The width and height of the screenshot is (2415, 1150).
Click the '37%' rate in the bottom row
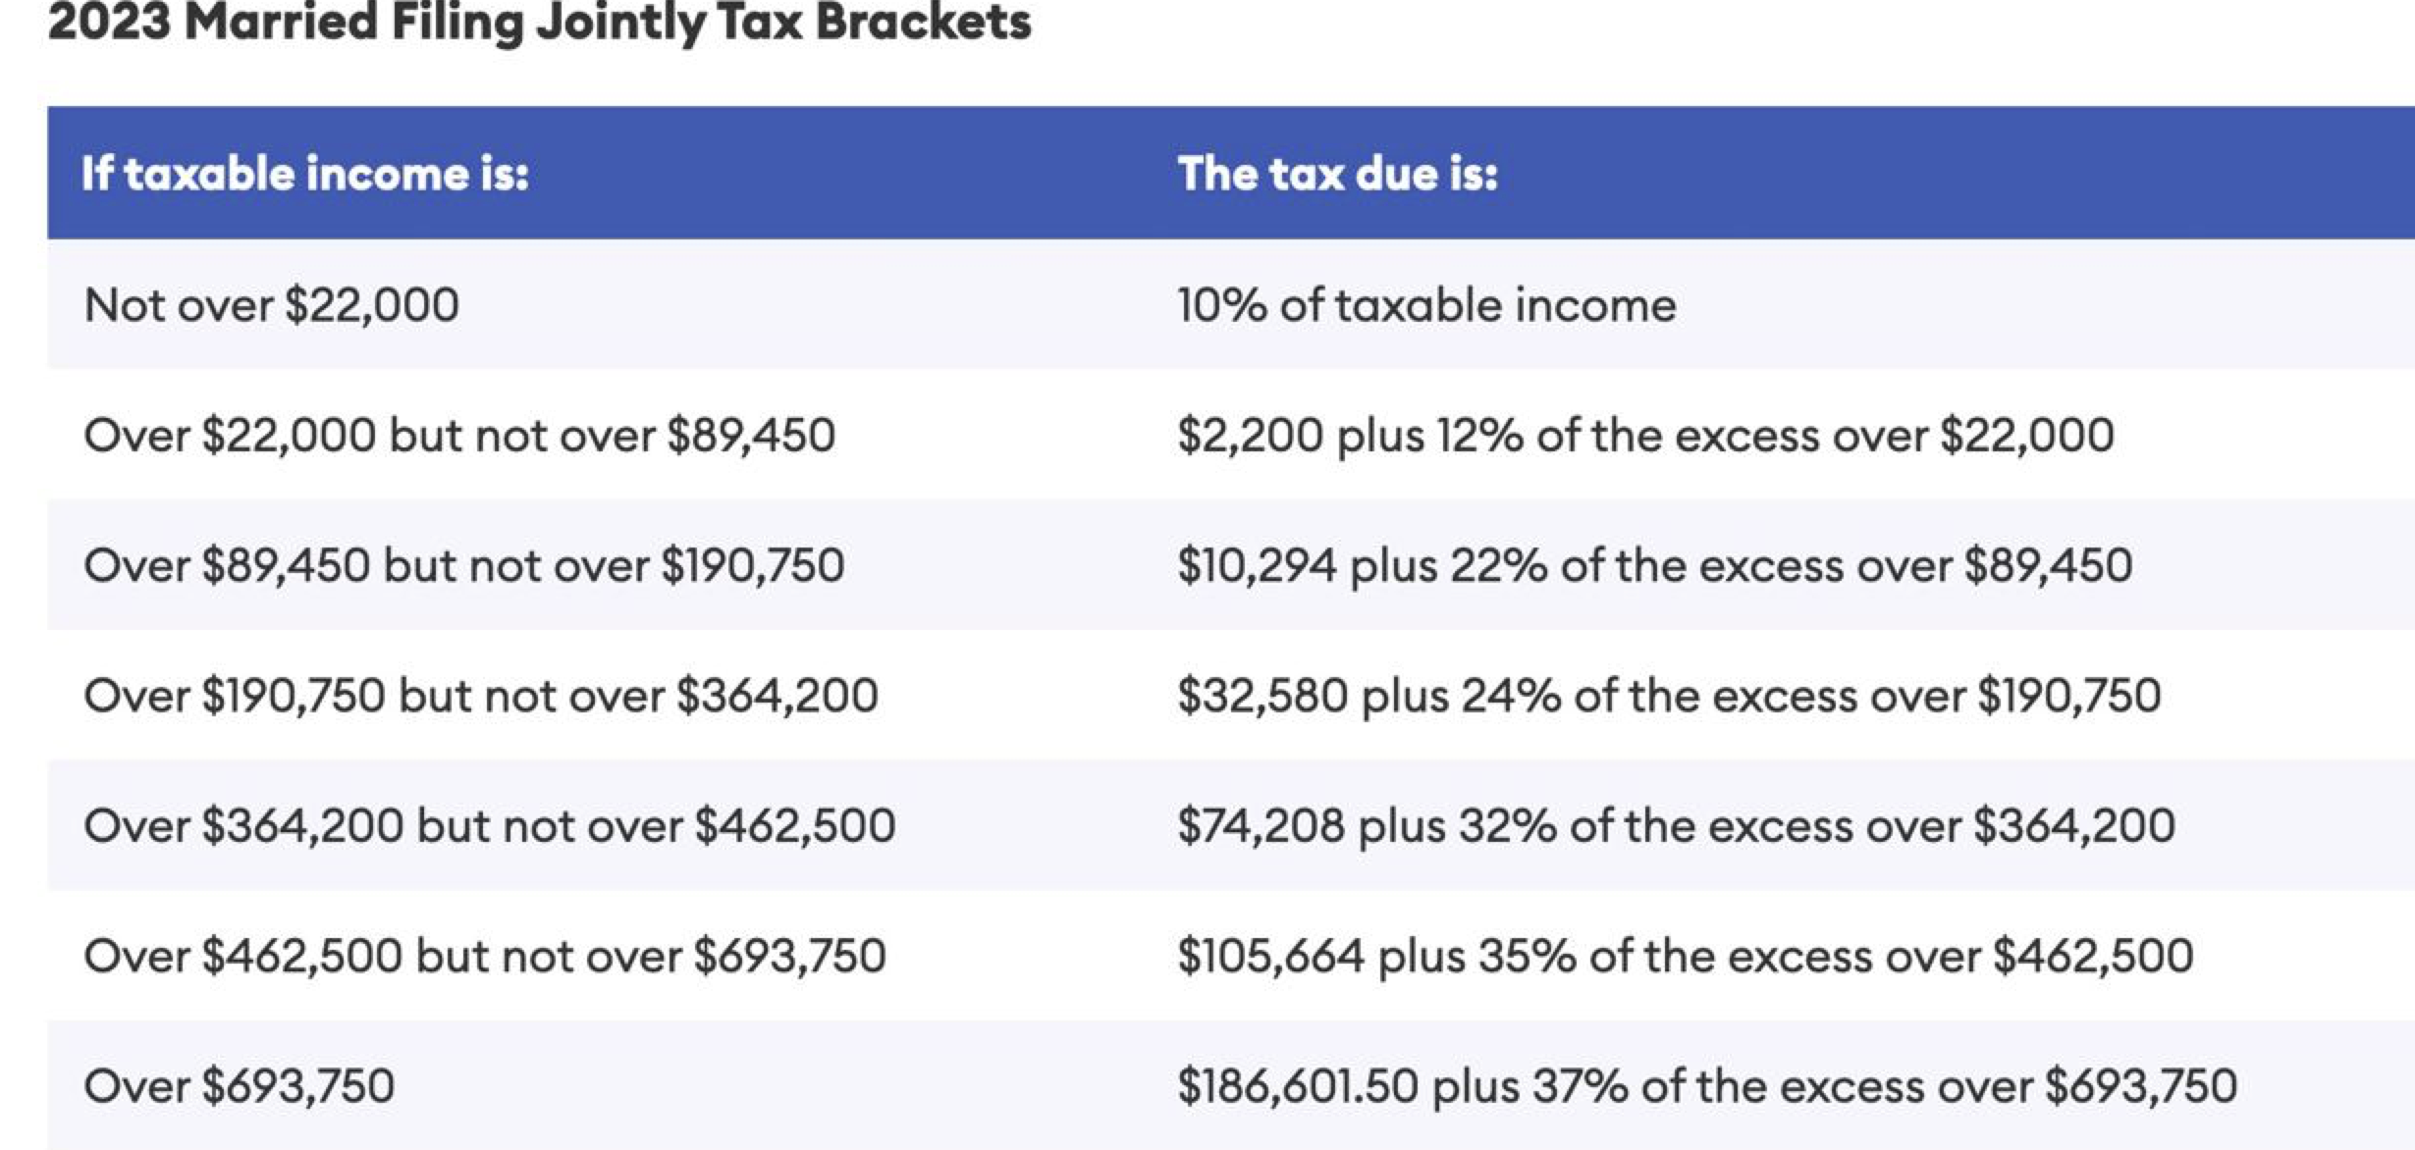coord(1580,1087)
